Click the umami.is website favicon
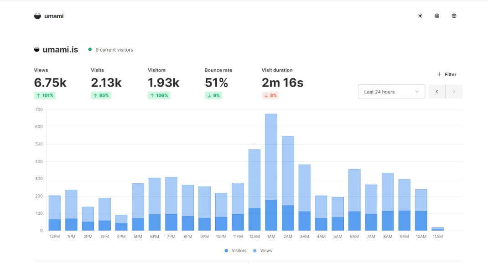Screen dimensions: 488x264 37,50
